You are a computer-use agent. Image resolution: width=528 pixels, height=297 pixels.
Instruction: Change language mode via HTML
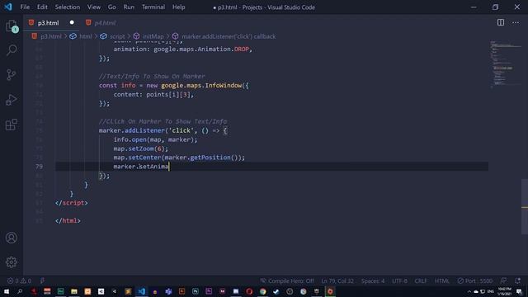click(442, 280)
